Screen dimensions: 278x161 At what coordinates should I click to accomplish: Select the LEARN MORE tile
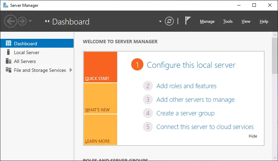point(100,130)
